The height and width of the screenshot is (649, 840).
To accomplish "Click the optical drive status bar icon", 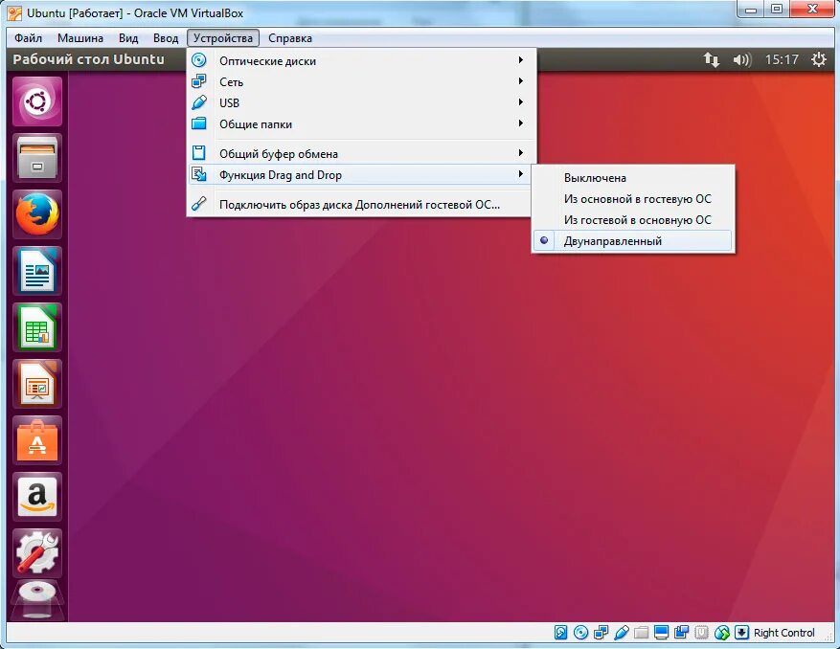I will click(x=580, y=633).
